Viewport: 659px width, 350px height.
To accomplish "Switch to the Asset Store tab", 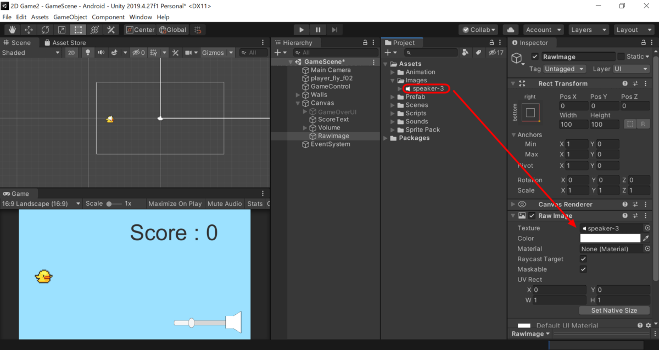I will [x=65, y=43].
